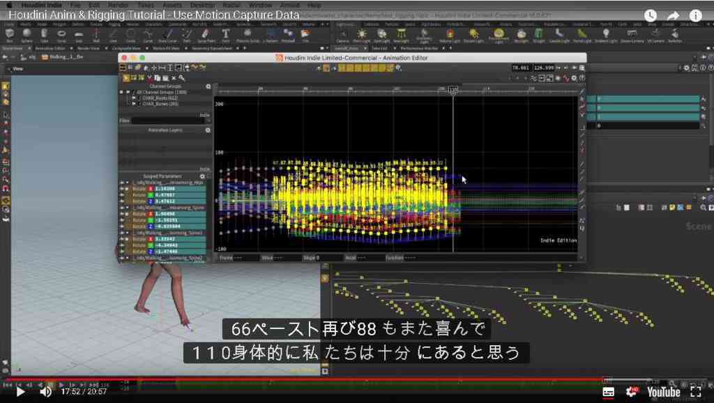The image size is (714, 403).
Task: Add a Distant Light from the shelf
Action: [x=473, y=35]
